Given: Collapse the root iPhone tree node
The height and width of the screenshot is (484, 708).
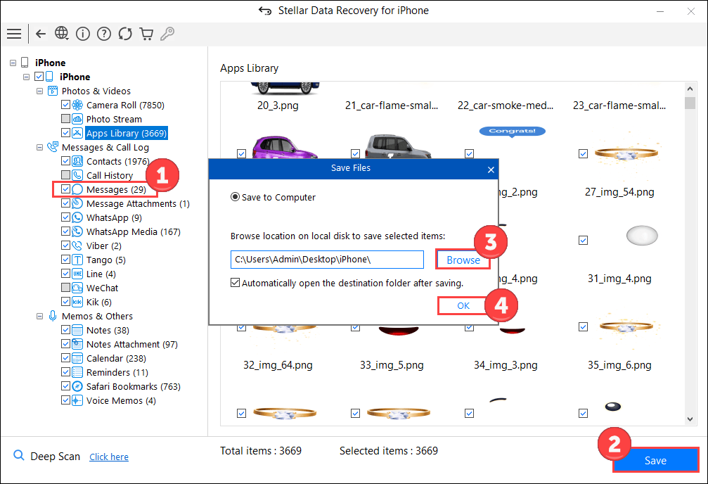Looking at the screenshot, I should (x=13, y=63).
